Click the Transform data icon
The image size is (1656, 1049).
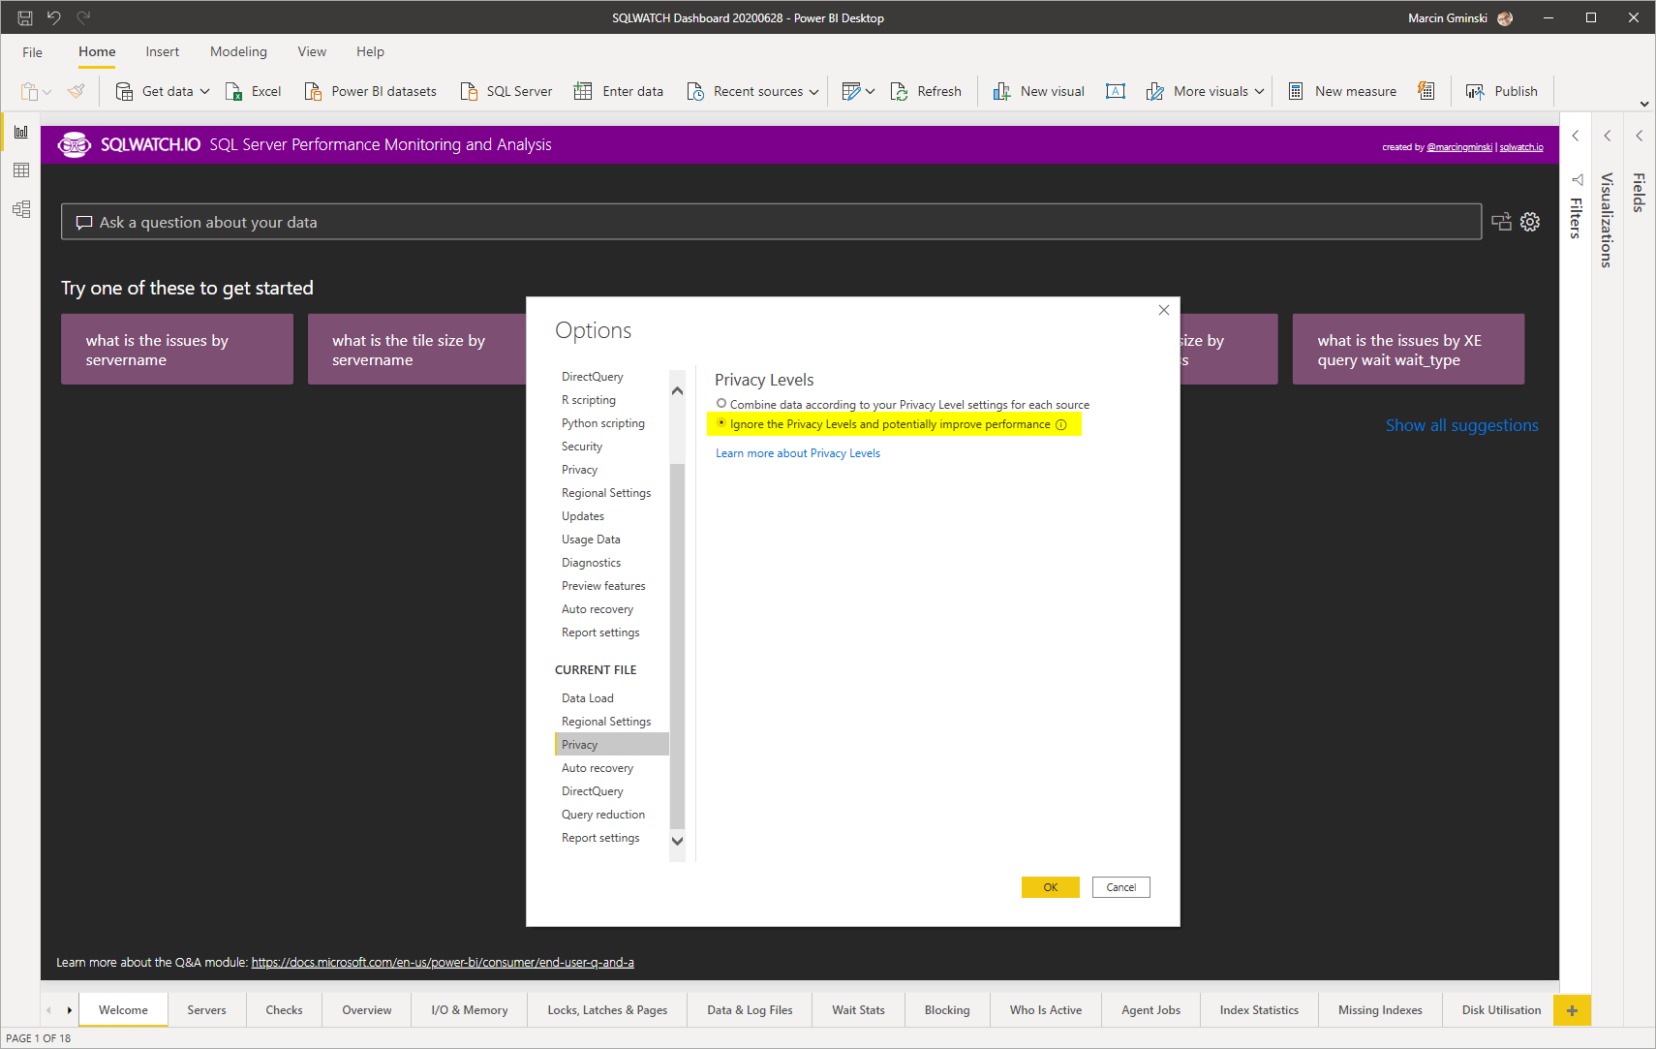851,91
